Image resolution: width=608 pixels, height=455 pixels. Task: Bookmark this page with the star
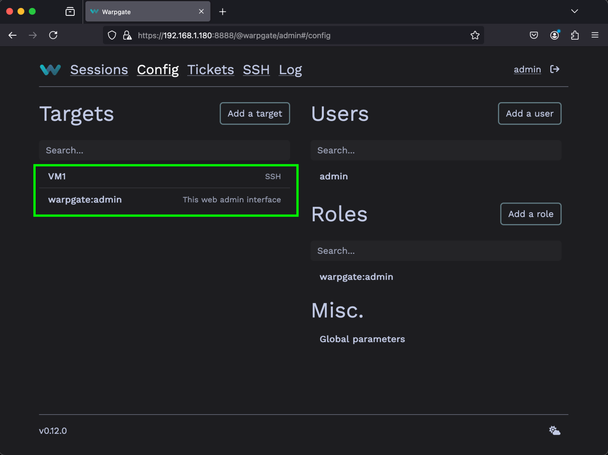(x=475, y=35)
